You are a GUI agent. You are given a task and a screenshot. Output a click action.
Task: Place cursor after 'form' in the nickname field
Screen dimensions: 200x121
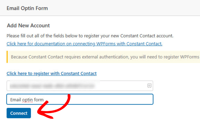click(44, 100)
